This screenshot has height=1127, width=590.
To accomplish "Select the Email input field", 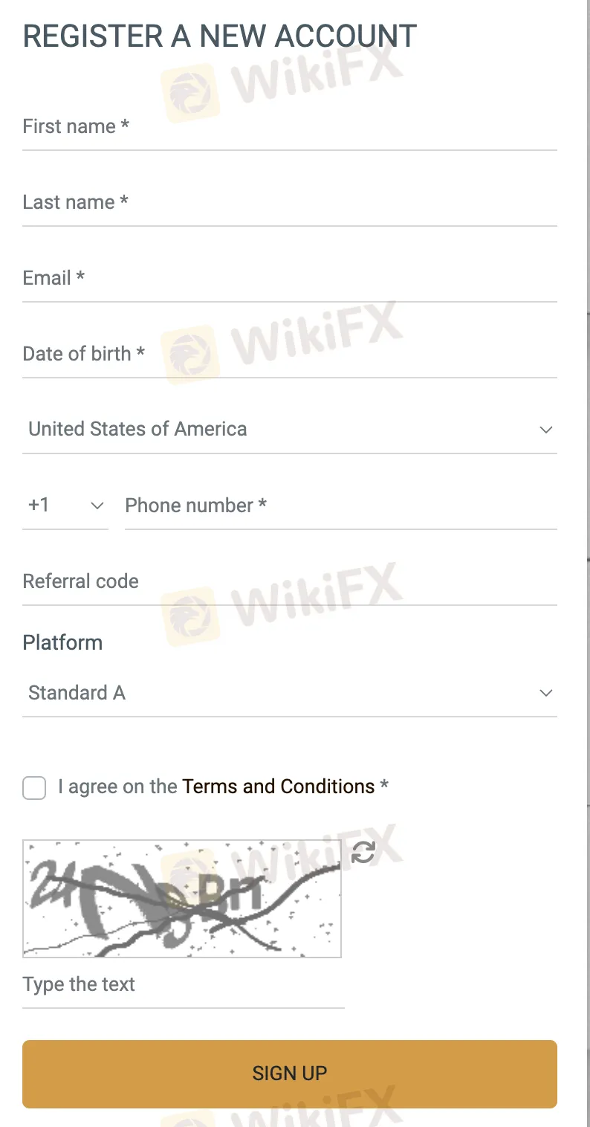I will coord(289,279).
